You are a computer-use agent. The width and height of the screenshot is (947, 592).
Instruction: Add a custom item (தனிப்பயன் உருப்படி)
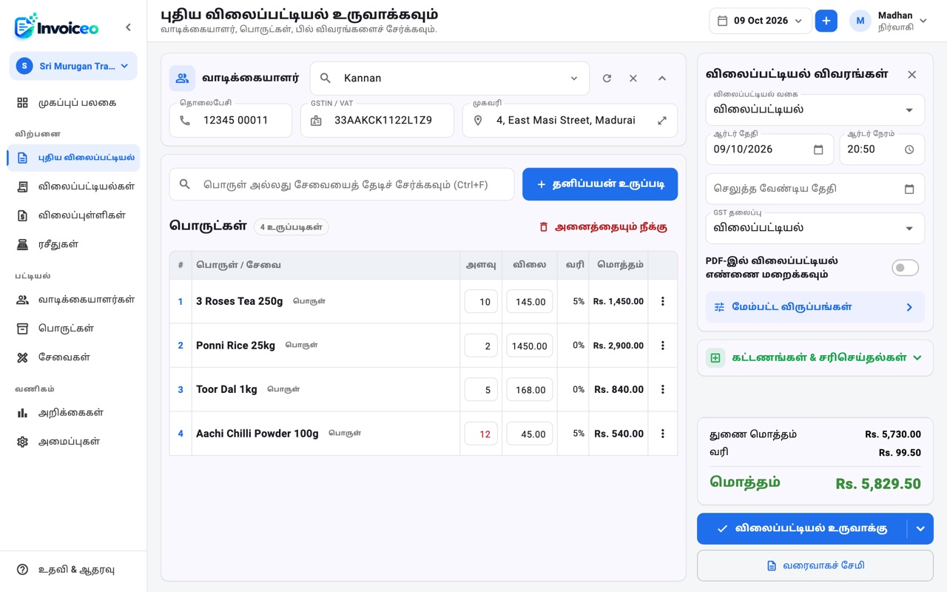click(600, 184)
